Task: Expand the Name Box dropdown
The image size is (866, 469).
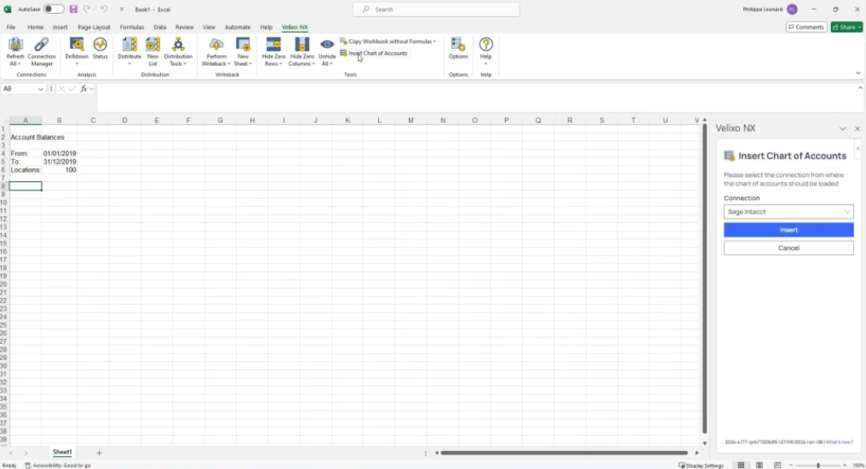Action: pyautogui.click(x=41, y=89)
